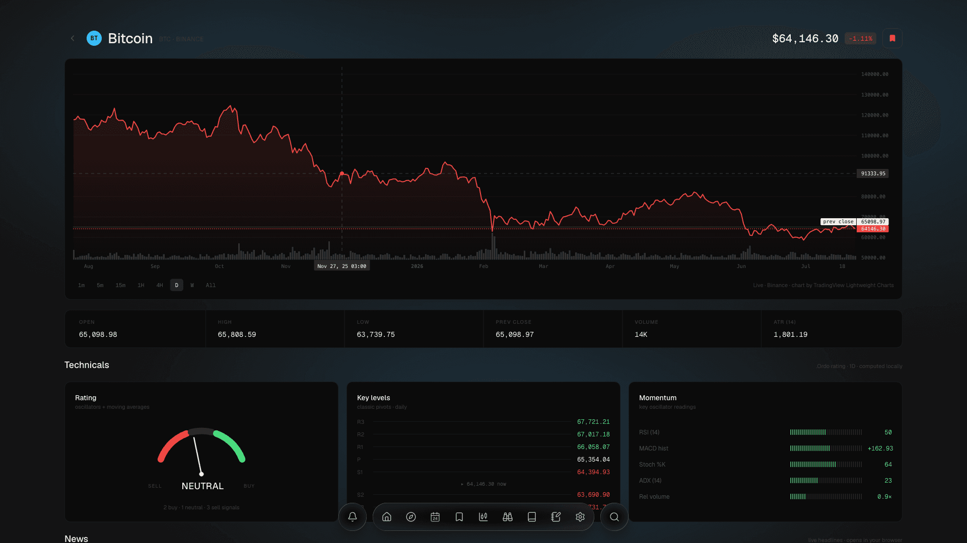Image resolution: width=967 pixels, height=543 pixels.
Task: Click pivot P level 65,354.04
Action: coord(593,460)
